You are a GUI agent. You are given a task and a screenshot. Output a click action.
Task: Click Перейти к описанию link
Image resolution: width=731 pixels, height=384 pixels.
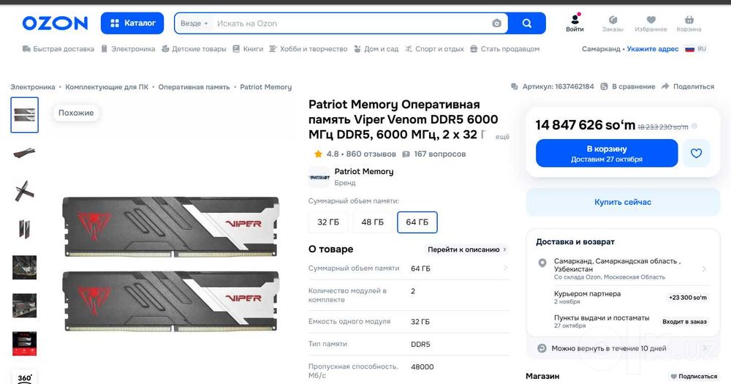(466, 249)
